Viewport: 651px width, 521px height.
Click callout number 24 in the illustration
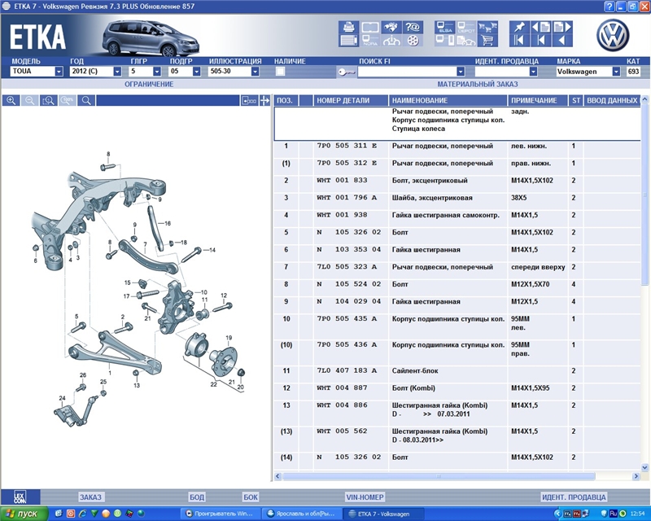coord(62,398)
